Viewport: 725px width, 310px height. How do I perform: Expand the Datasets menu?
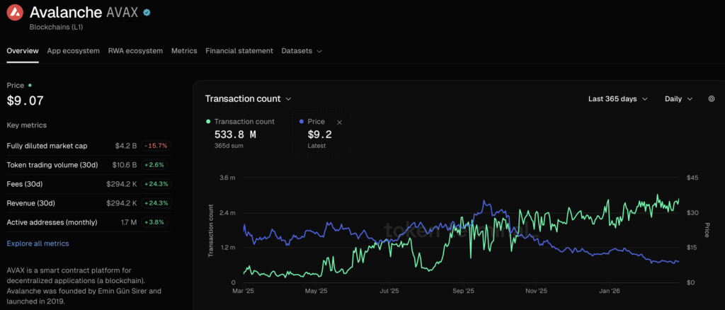tap(302, 51)
